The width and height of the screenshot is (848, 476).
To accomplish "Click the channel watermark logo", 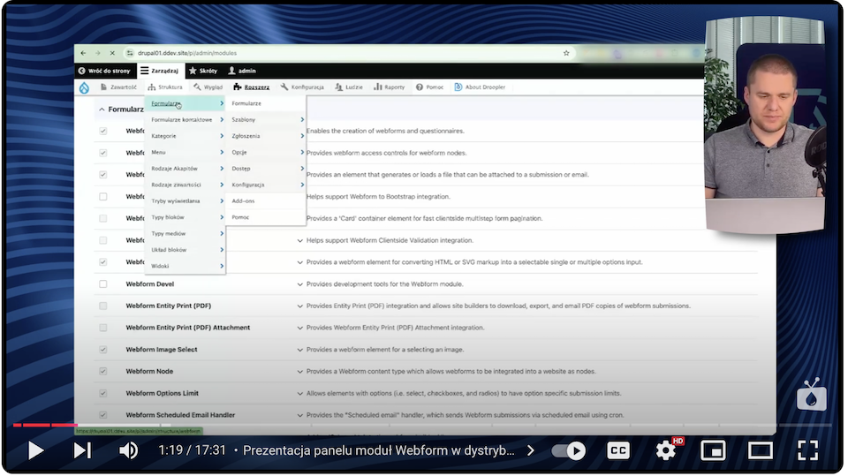I will coord(811,395).
